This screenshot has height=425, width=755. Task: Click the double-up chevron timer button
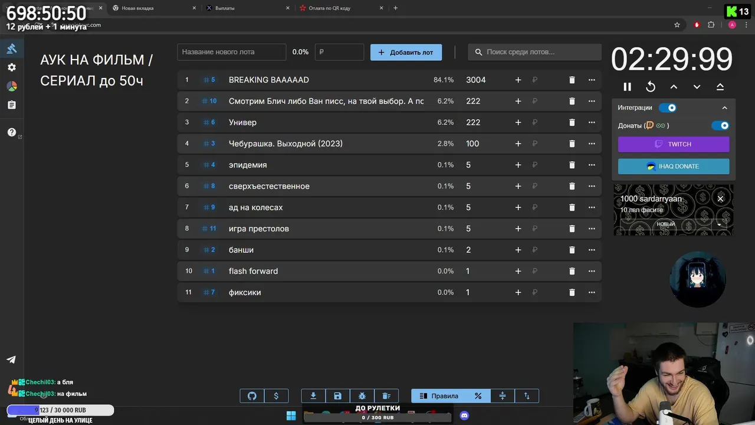(720, 87)
